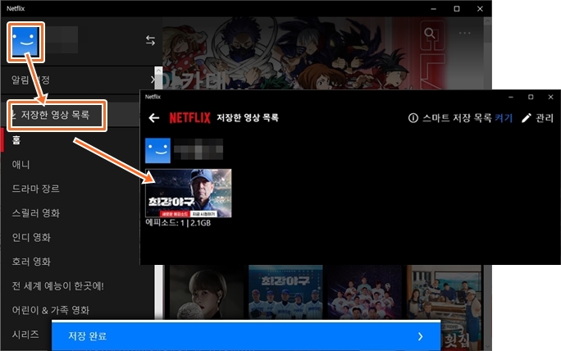Select 호러 영화 category
The image size is (561, 351).
point(31,262)
